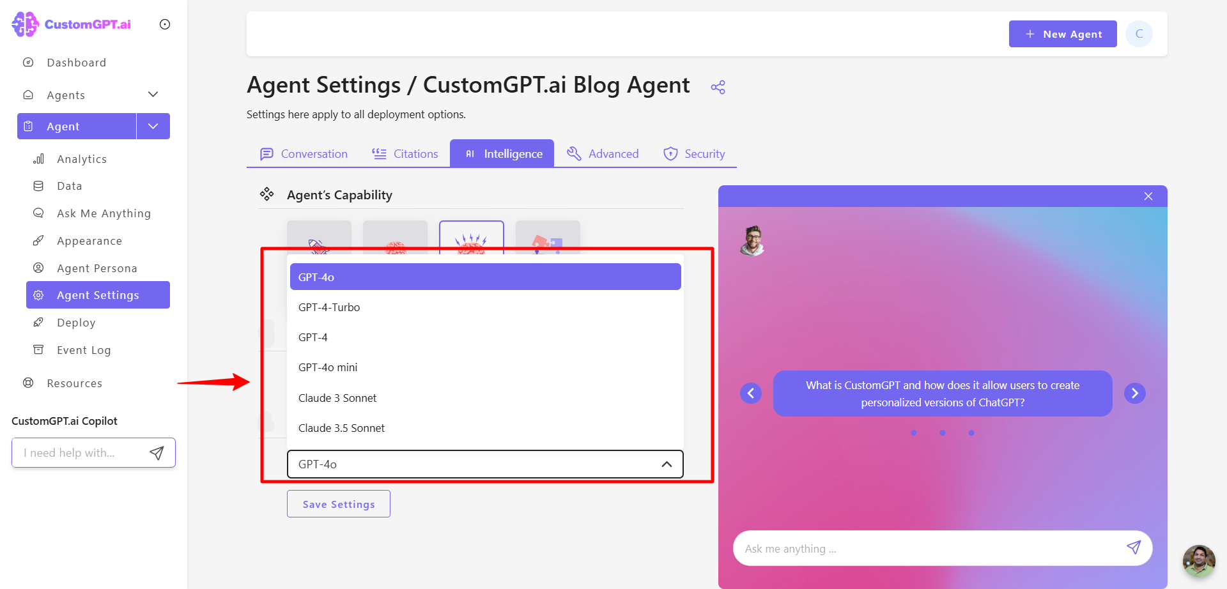The image size is (1227, 589).
Task: Select the first carousel dot
Action: tap(914, 433)
